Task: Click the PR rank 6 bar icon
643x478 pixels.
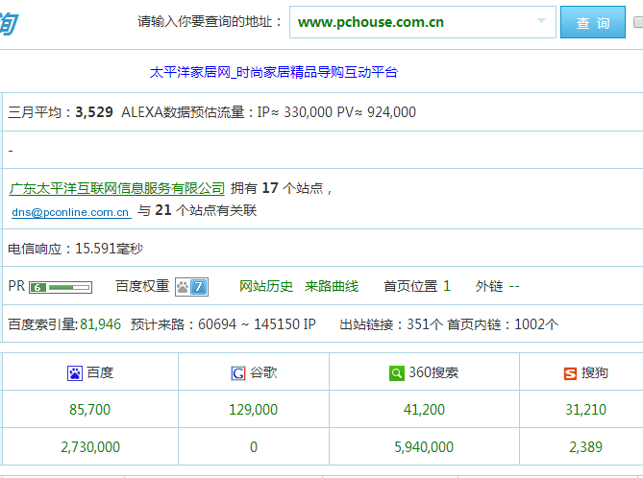Action: [x=60, y=286]
